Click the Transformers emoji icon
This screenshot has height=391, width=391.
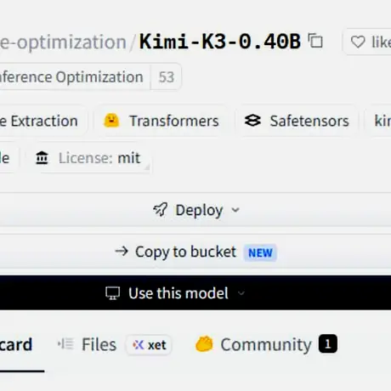111,121
